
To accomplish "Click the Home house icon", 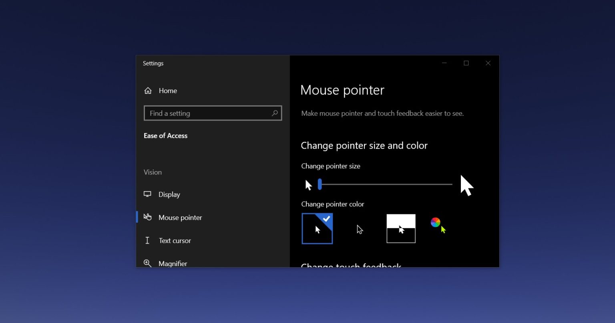I will (x=148, y=90).
